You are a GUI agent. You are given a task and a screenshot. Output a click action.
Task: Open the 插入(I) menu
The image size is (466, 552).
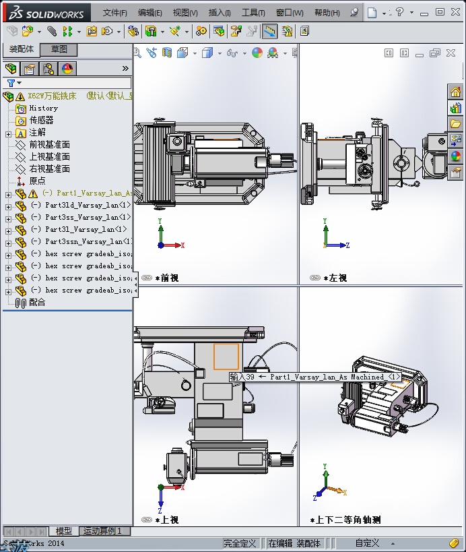point(220,13)
